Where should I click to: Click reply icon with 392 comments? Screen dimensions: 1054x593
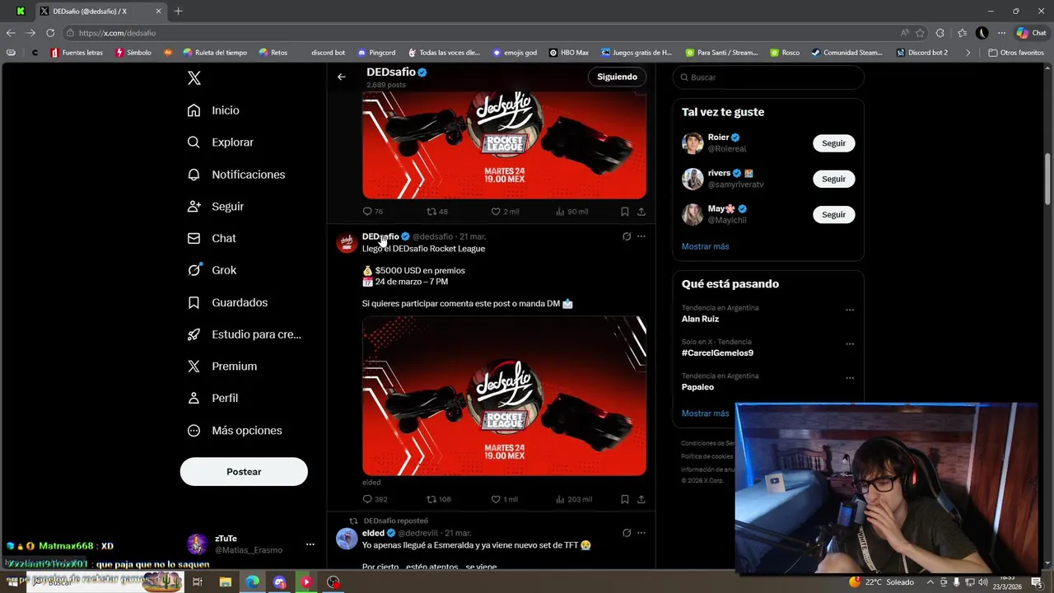pos(367,499)
